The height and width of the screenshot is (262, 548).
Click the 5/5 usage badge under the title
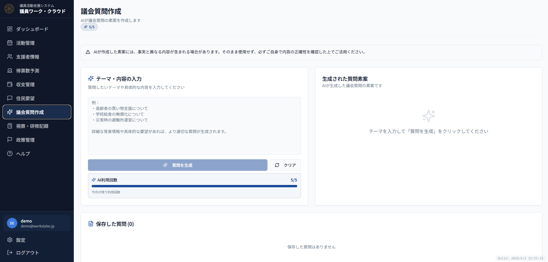pyautogui.click(x=89, y=27)
